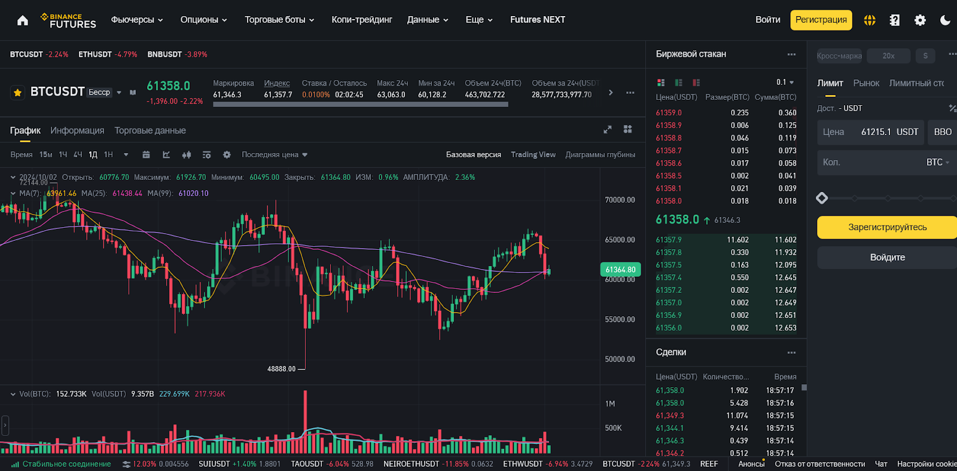957x471 pixels.
Task: Switch to the Информация tab
Action: point(77,130)
